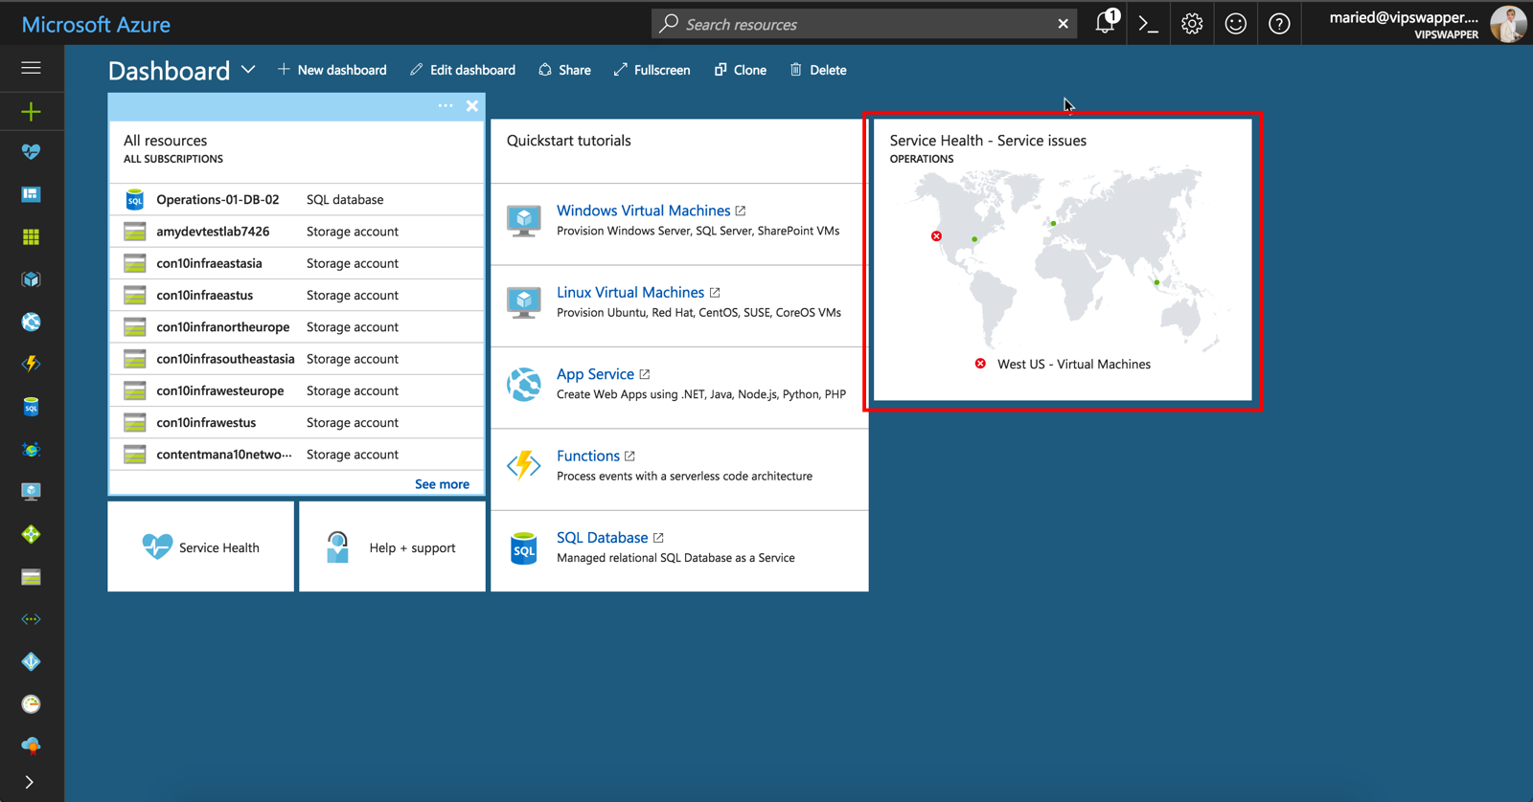Expand the sidebar with bottom chevron

point(30,782)
